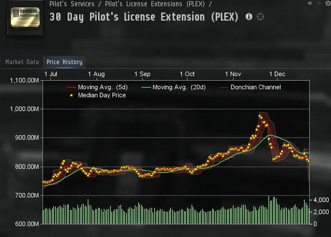Screen dimensions: 331x237
Task: Click the 1 Sep date axis label
Action: (x=142, y=74)
